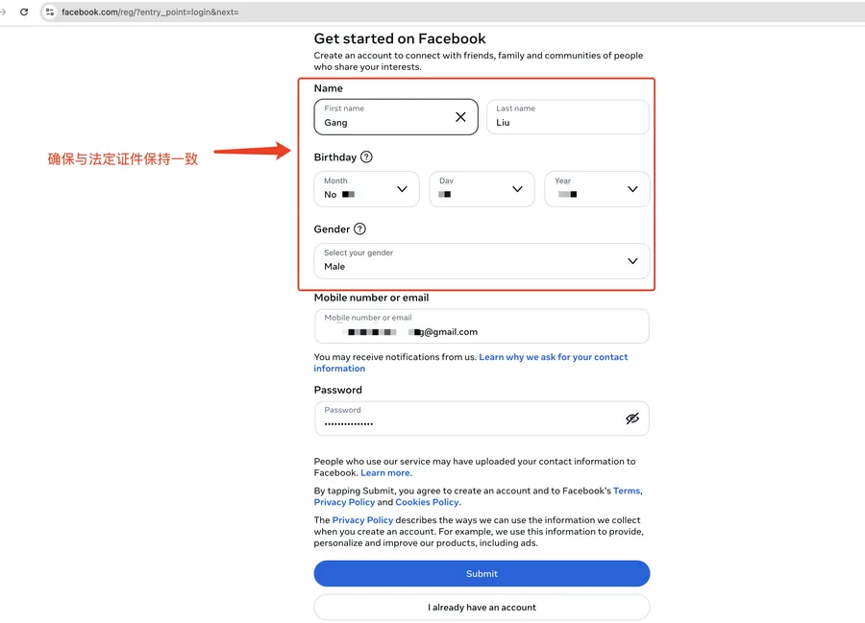Viewport: 865px width, 623px height.
Task: Open Privacy Policy link in last paragraph
Action: tap(362, 520)
